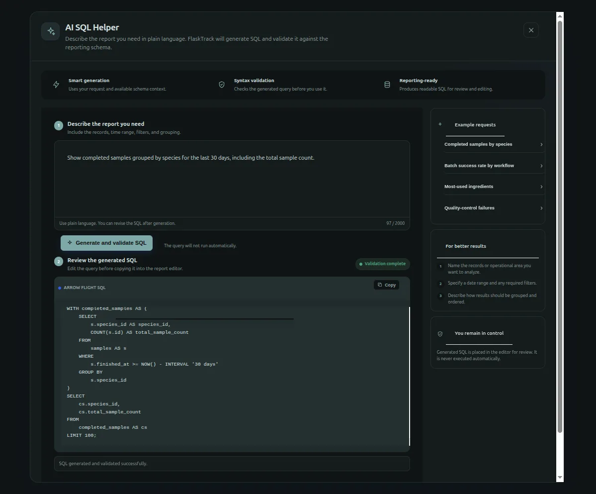Click step 2 circle badge
596x494 pixels.
coord(59,262)
